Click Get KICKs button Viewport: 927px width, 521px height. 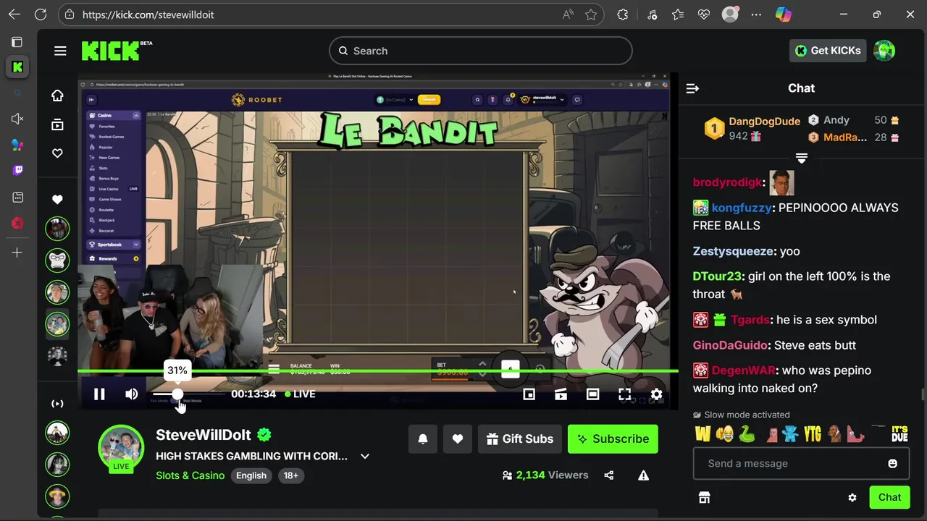[828, 51]
